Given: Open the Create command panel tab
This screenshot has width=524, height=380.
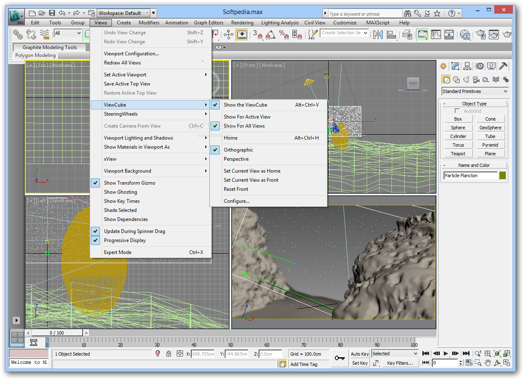Looking at the screenshot, I should point(443,66).
